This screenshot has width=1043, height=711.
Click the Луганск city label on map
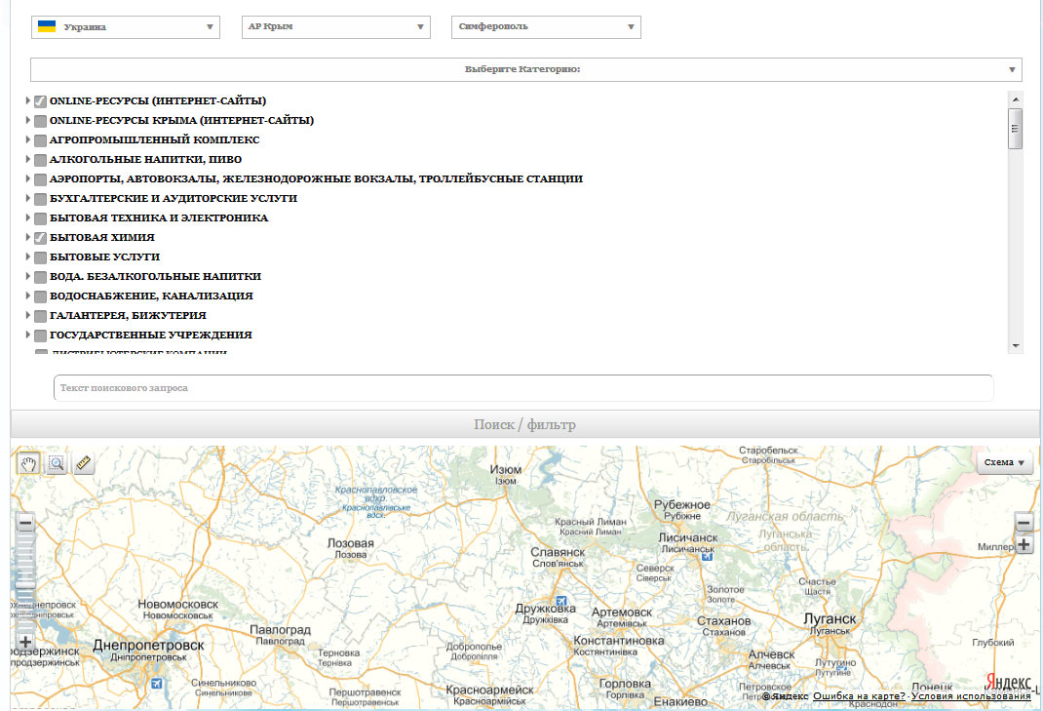click(x=830, y=618)
